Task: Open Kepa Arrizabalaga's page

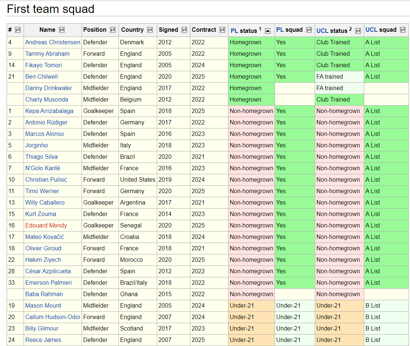Action: pos(49,111)
